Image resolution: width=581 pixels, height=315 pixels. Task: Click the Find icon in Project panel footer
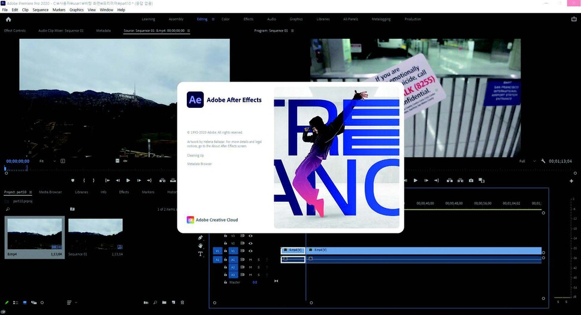pyautogui.click(x=155, y=302)
